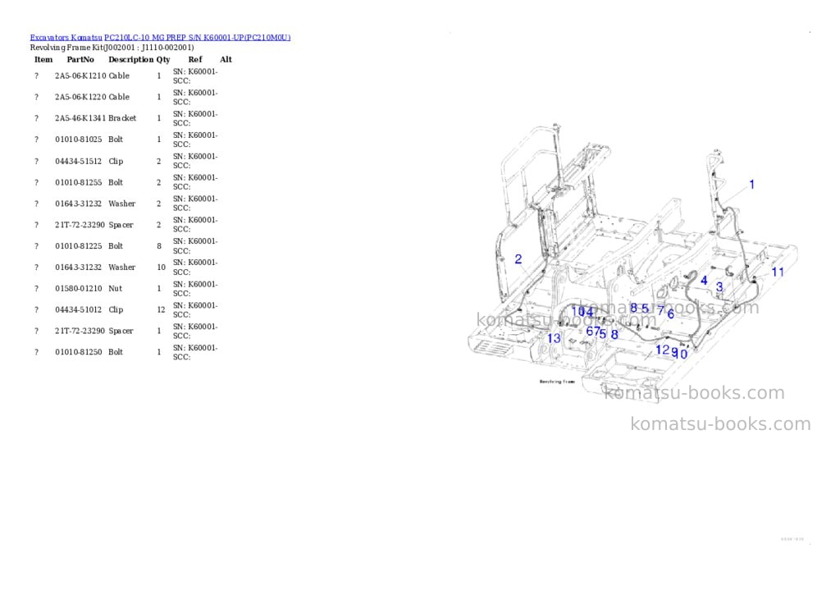The width and height of the screenshot is (840, 595).
Task: Click the Nut description cell
Action: pyautogui.click(x=115, y=288)
